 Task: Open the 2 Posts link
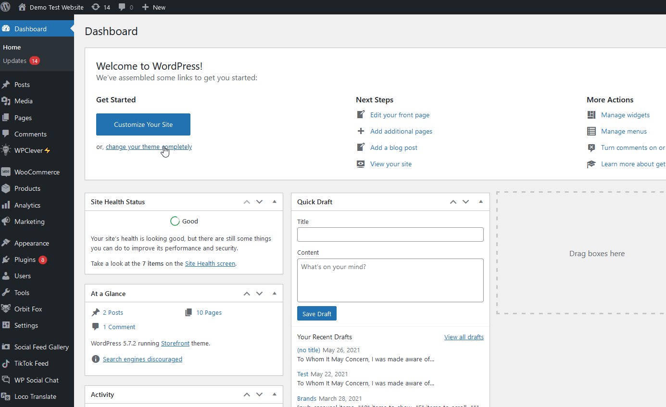[x=113, y=312]
